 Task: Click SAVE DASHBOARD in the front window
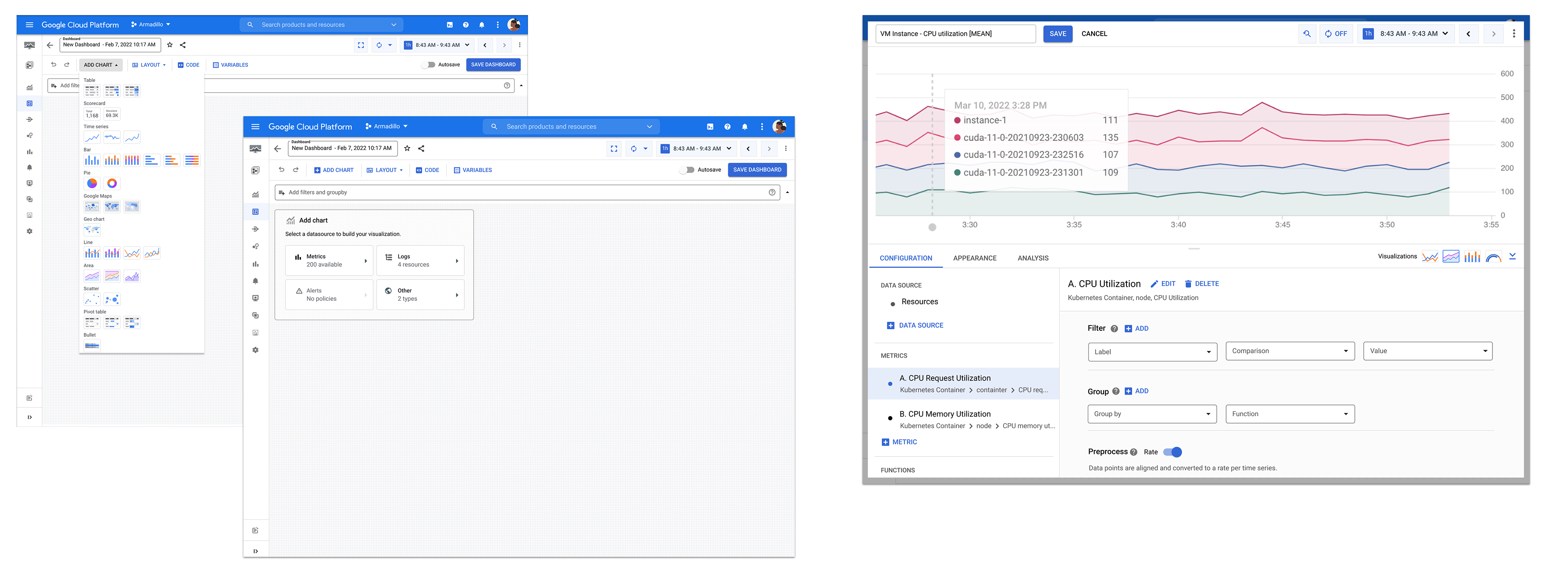(x=757, y=170)
